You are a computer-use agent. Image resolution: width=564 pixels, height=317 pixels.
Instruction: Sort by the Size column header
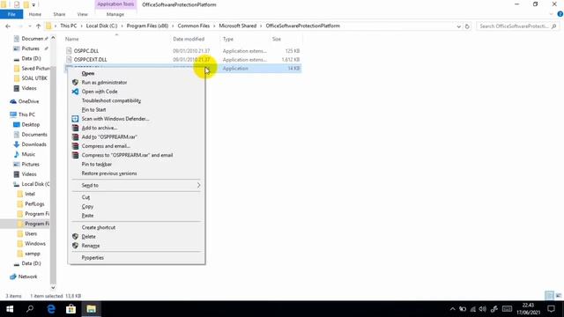[276, 39]
